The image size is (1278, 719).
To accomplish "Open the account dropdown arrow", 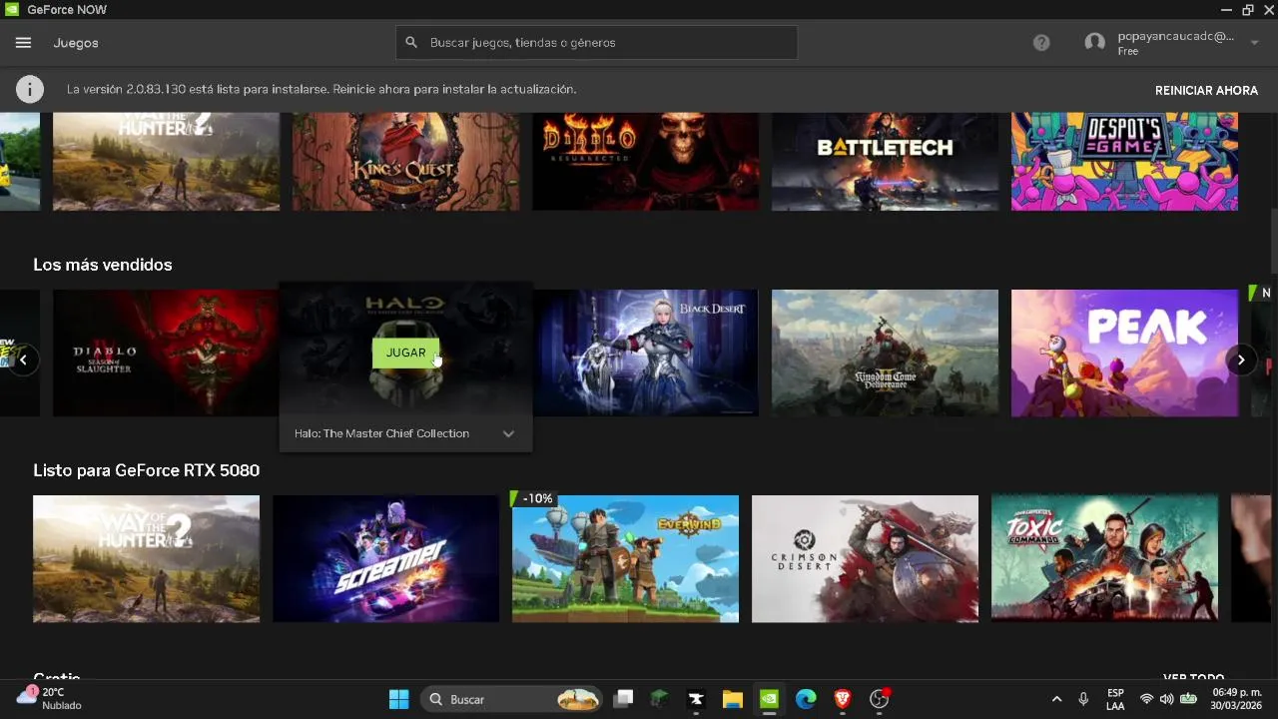I will click(1254, 43).
